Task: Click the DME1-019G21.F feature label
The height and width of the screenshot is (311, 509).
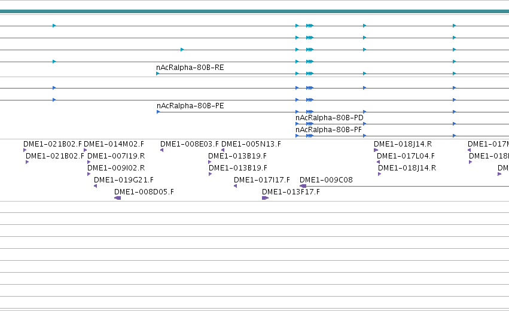Action: [124, 180]
